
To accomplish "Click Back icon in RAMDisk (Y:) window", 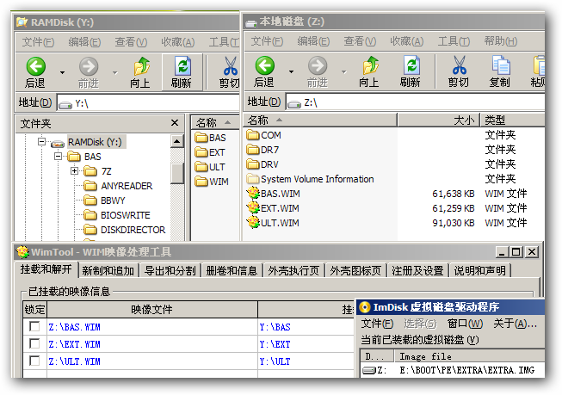I will 36,66.
